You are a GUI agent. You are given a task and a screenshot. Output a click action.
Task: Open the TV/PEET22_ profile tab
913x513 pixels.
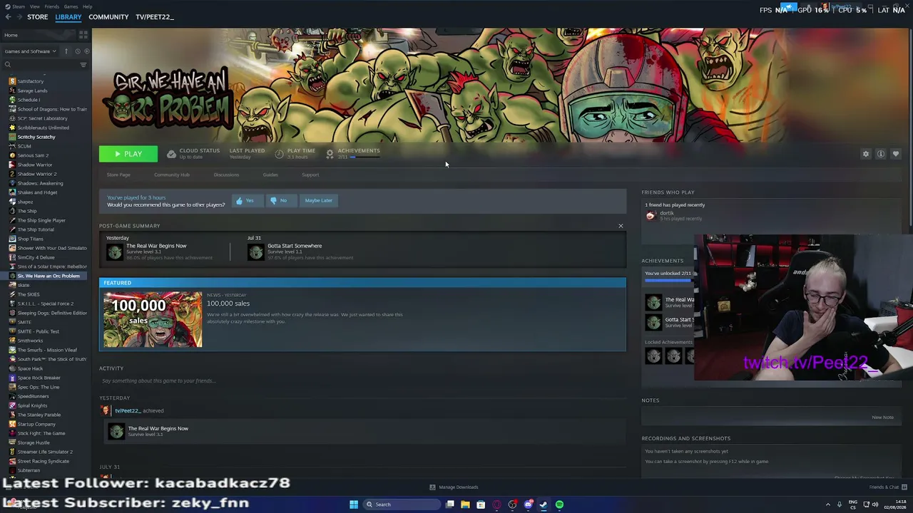tap(155, 16)
